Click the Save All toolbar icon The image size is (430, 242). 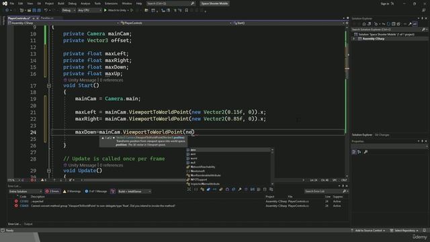[x=39, y=11]
